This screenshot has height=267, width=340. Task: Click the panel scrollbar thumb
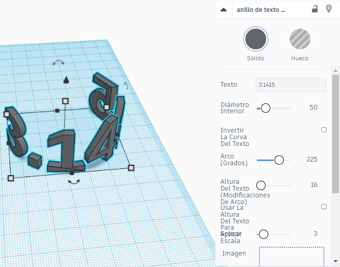click(x=335, y=133)
